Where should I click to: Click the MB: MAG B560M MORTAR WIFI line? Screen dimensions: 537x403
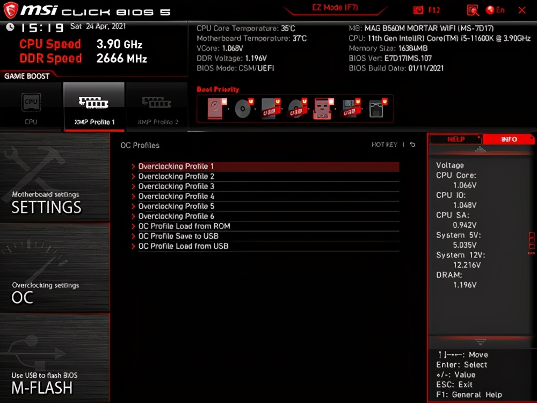click(421, 28)
